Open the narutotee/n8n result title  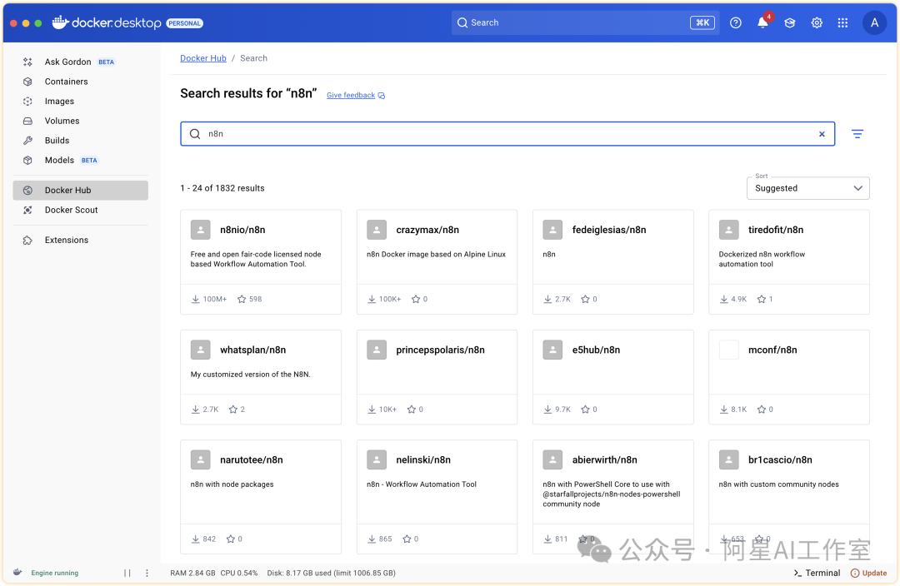pos(252,459)
